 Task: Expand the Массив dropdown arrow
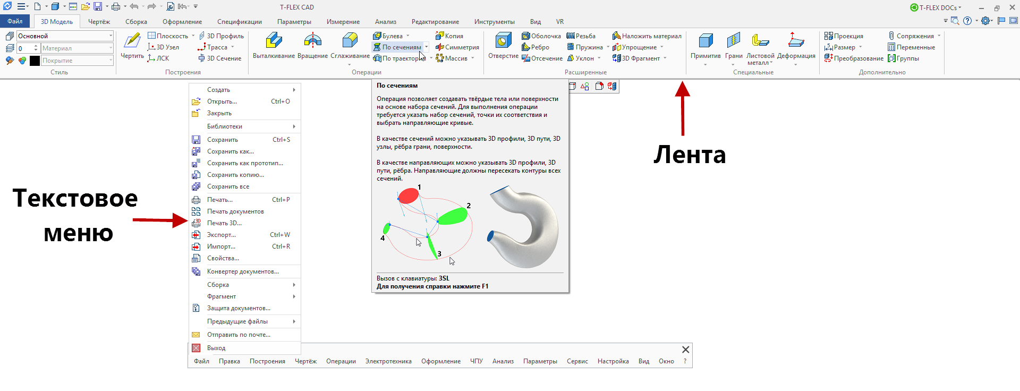coord(472,58)
